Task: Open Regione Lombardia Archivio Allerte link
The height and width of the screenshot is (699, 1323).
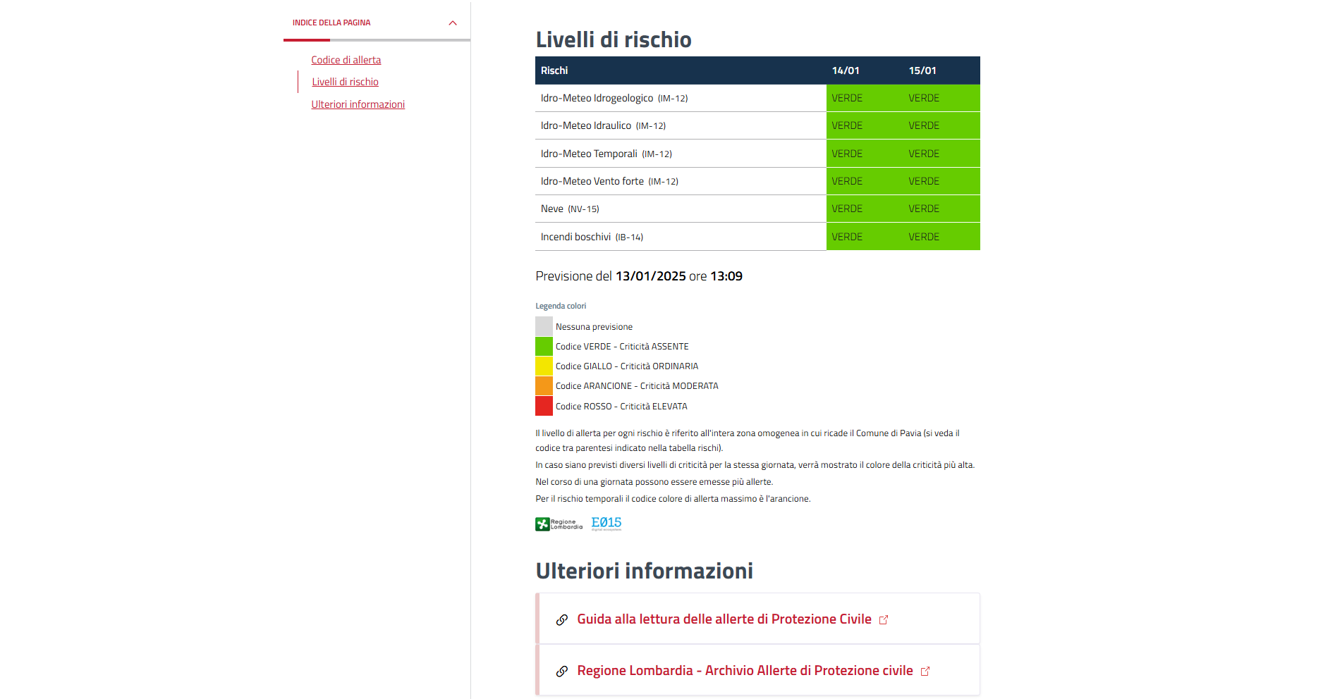Action: (x=744, y=671)
